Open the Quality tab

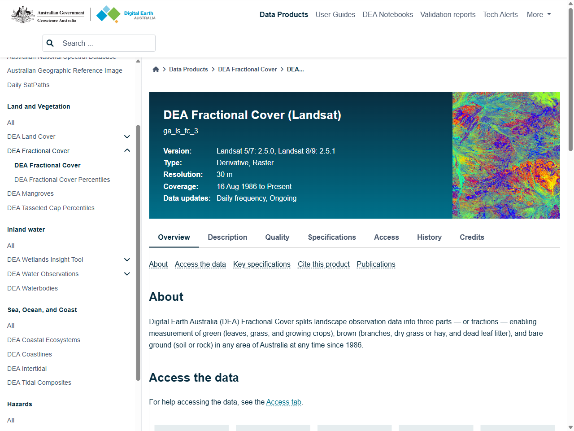click(277, 237)
